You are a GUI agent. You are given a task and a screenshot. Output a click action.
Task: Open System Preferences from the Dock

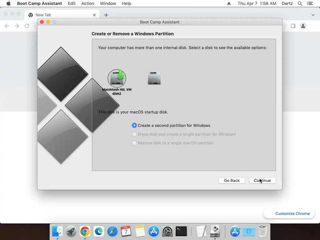[x=167, y=231]
